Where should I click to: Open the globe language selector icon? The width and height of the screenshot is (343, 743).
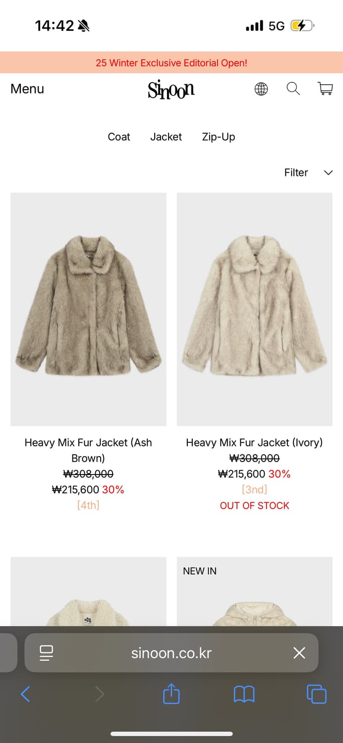(261, 89)
